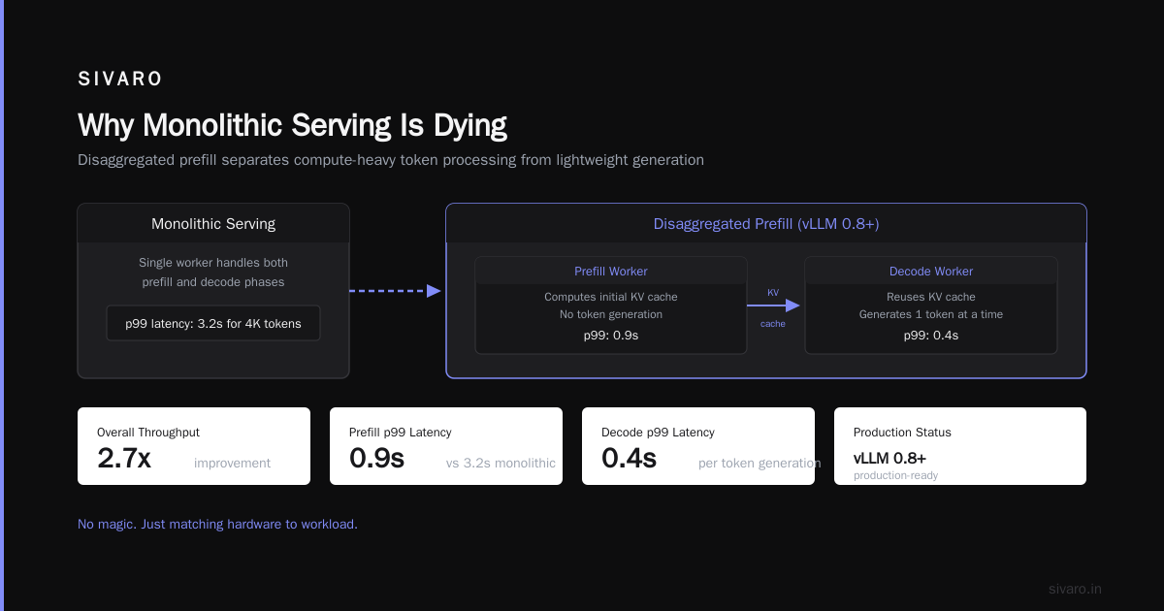Click the SIVARO brand name
The width and height of the screenshot is (1164, 611).
(x=120, y=80)
